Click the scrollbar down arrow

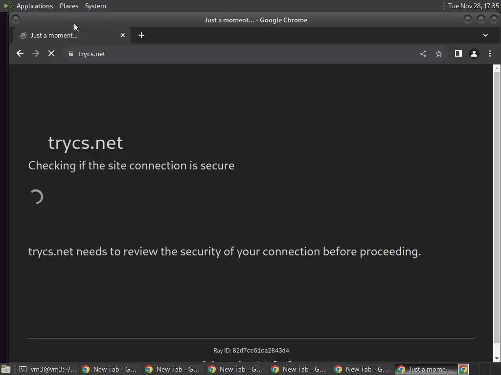click(x=497, y=358)
